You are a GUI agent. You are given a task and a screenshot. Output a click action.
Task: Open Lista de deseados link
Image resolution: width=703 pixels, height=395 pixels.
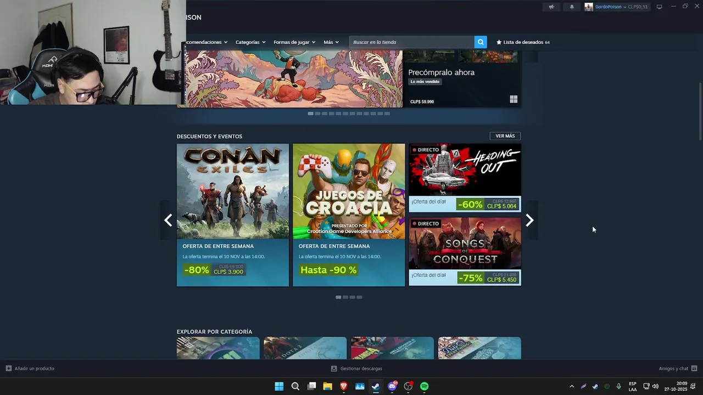523,42
